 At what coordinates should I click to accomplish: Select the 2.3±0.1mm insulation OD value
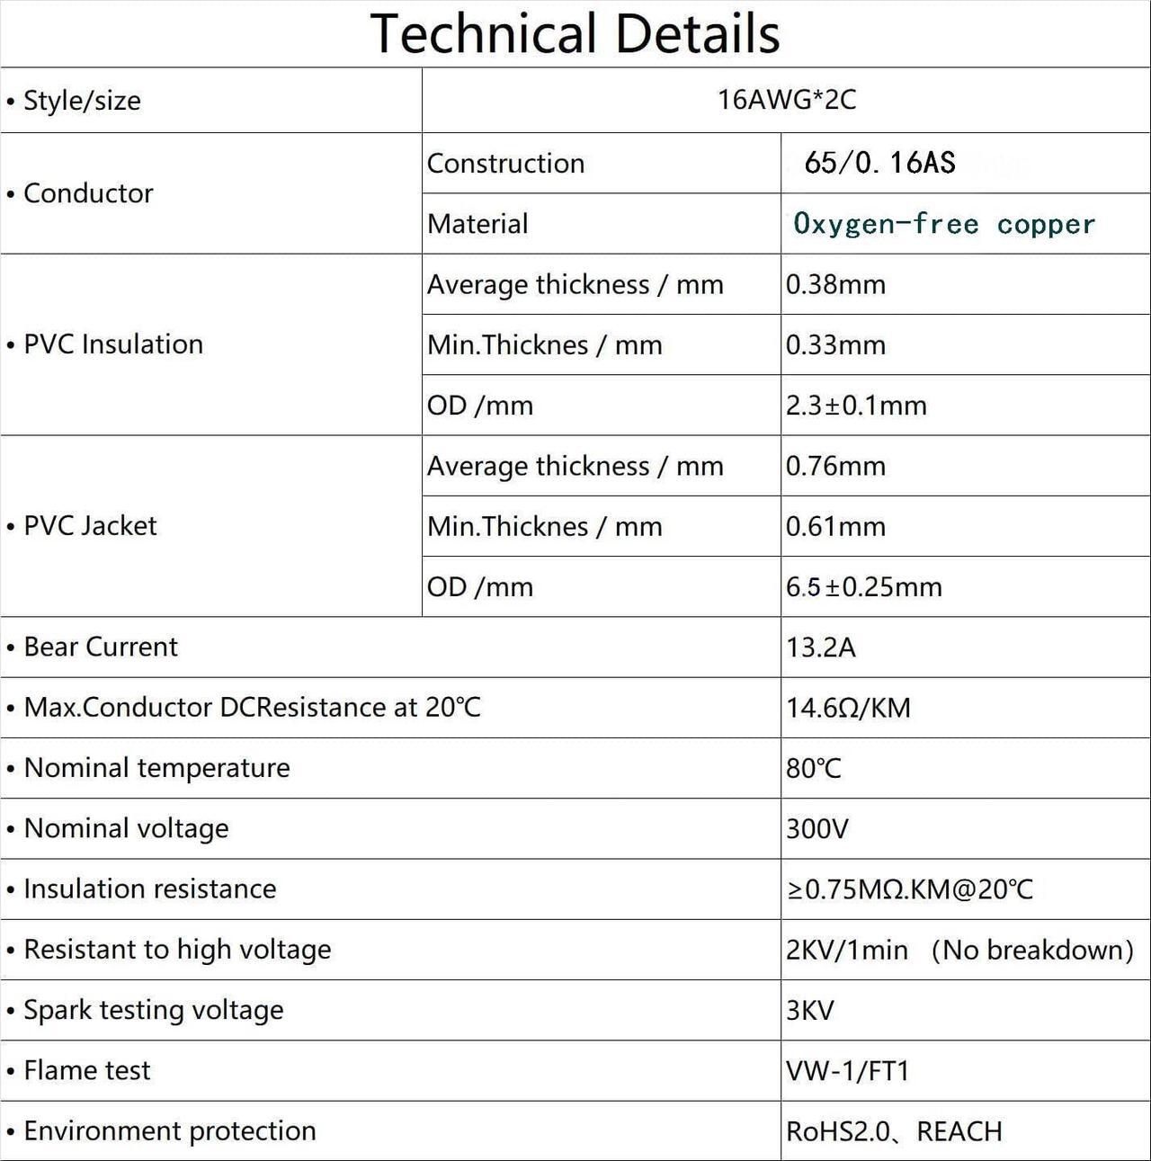(856, 406)
